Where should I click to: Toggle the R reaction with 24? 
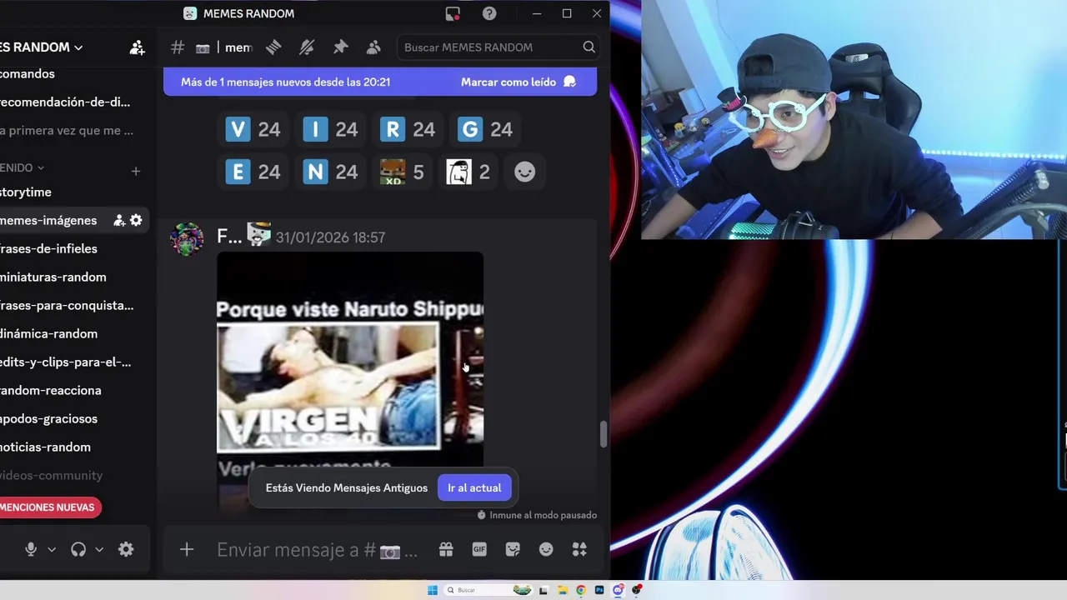(x=408, y=129)
